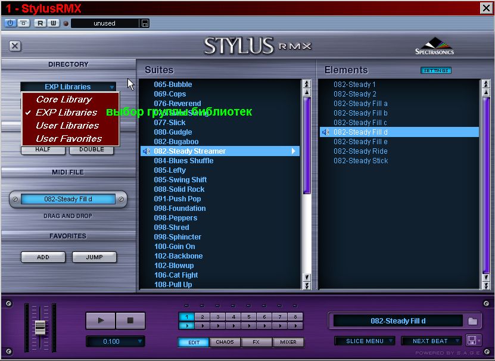495x361 pixels.
Task: Expand the 082-Steady Streamer suite arrow
Action: [293, 151]
